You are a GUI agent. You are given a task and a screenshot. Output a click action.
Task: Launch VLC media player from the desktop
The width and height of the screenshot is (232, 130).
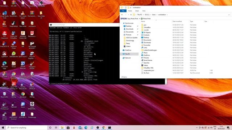(x=23, y=14)
